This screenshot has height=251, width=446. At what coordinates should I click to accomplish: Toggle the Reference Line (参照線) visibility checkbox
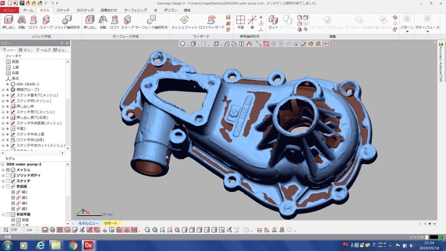tap(8, 187)
